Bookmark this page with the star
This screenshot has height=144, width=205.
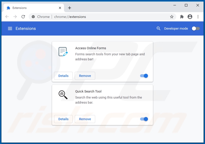click(172, 17)
